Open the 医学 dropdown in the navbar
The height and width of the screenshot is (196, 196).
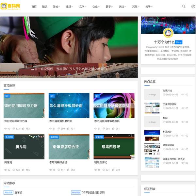click(109, 7)
